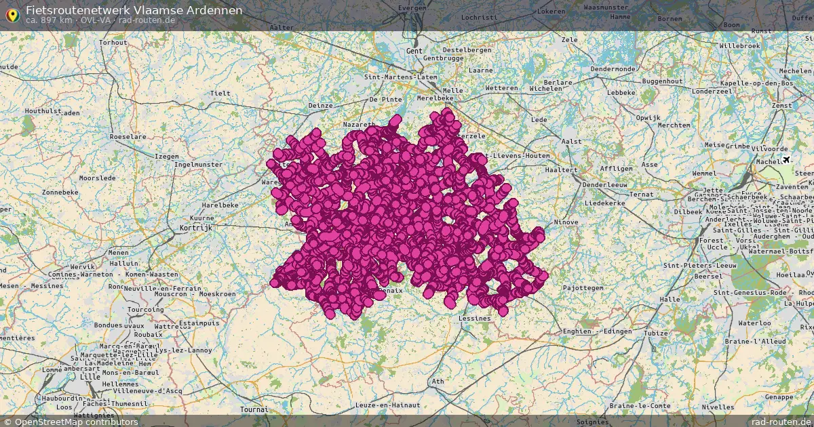Click the yellow location pin logo icon
This screenshot has height=427, width=814.
pos(12,14)
